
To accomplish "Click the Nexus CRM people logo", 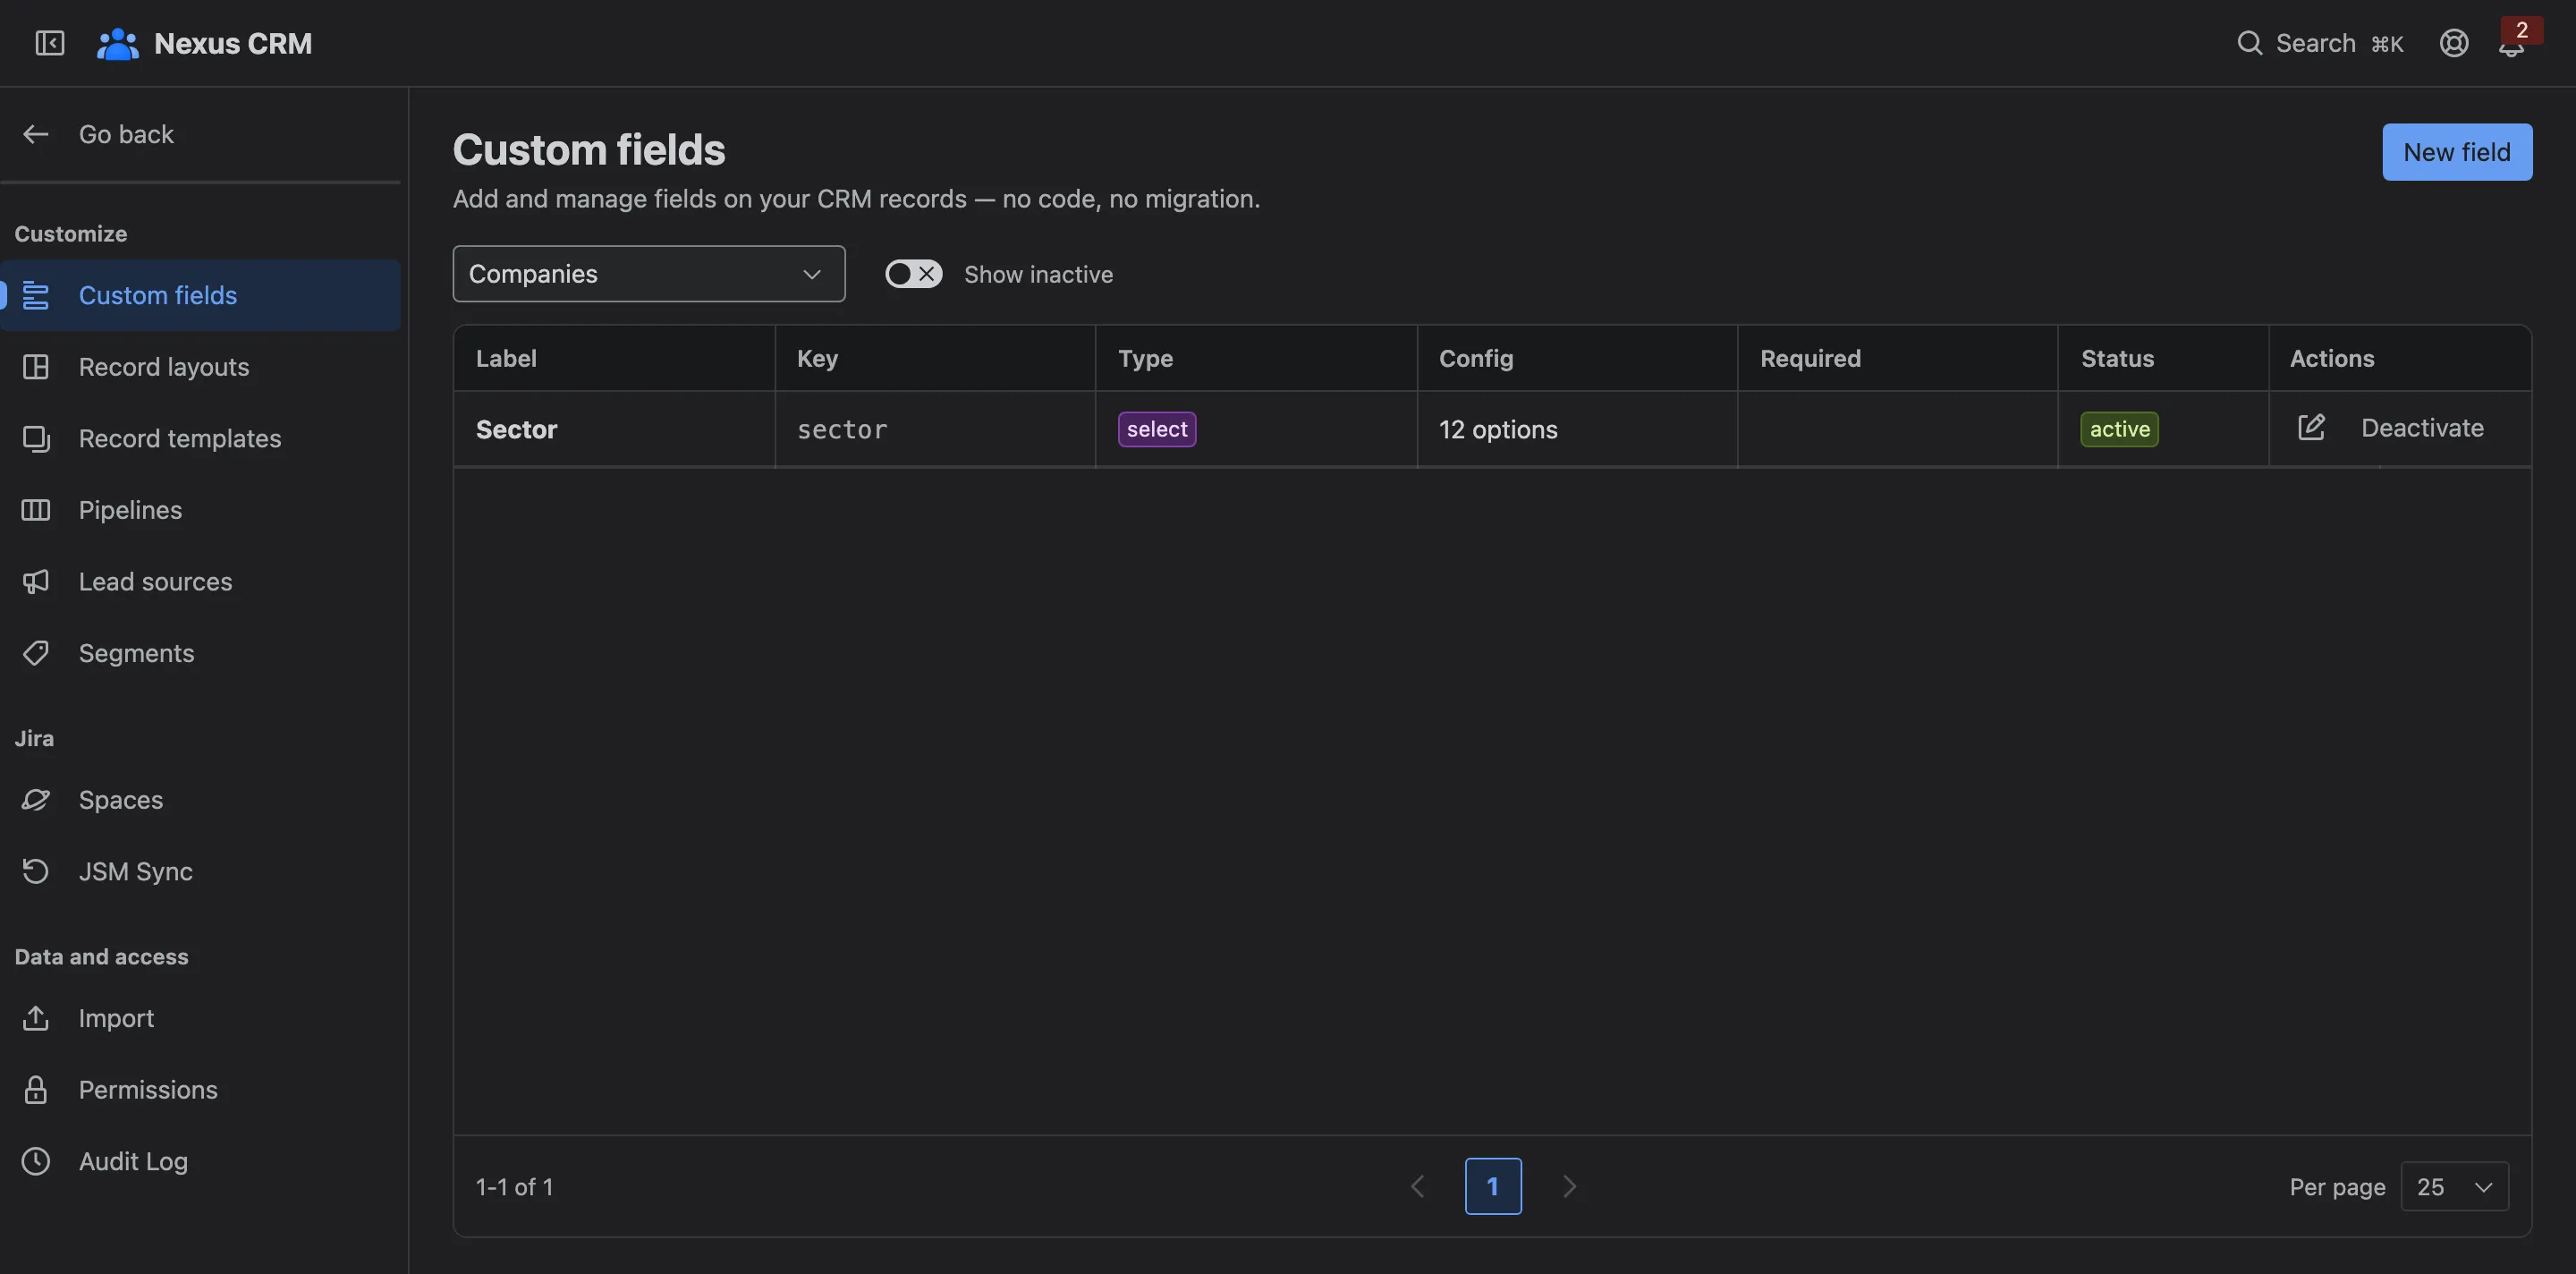I will point(118,43).
